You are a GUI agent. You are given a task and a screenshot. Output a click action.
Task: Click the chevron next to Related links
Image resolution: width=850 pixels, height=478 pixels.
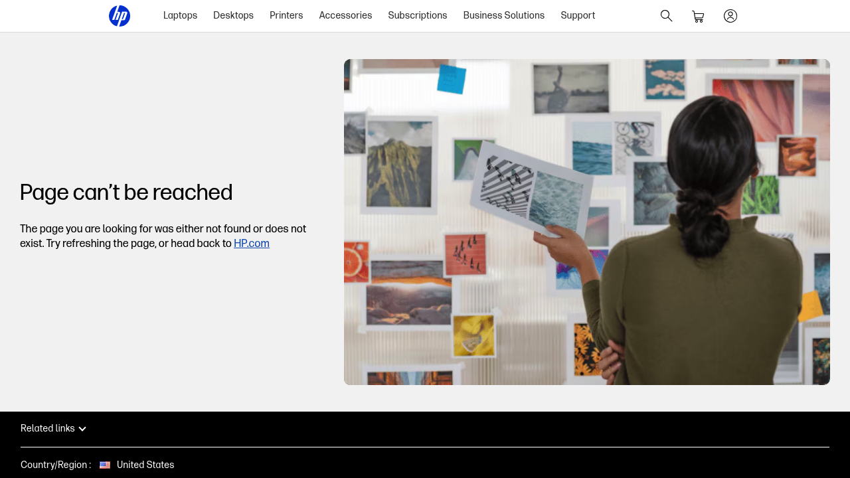coord(82,429)
